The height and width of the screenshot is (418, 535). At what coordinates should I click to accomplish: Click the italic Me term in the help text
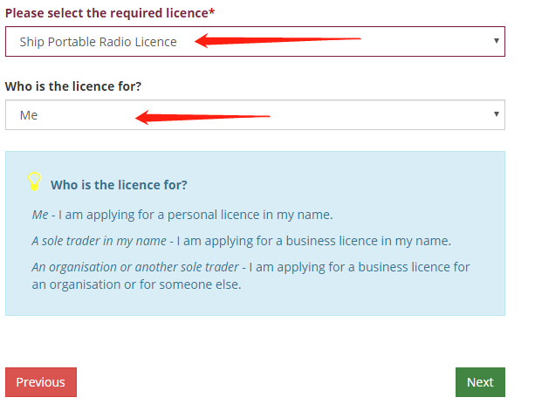click(x=40, y=215)
